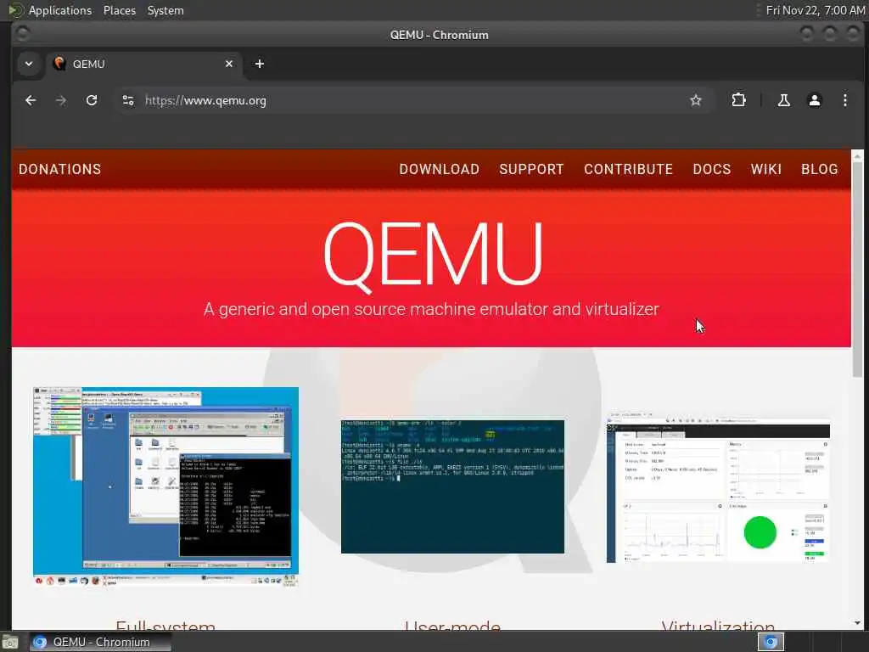Screen dimensions: 869x652
Task: Open the Extensions puzzle icon
Action: pyautogui.click(x=738, y=100)
